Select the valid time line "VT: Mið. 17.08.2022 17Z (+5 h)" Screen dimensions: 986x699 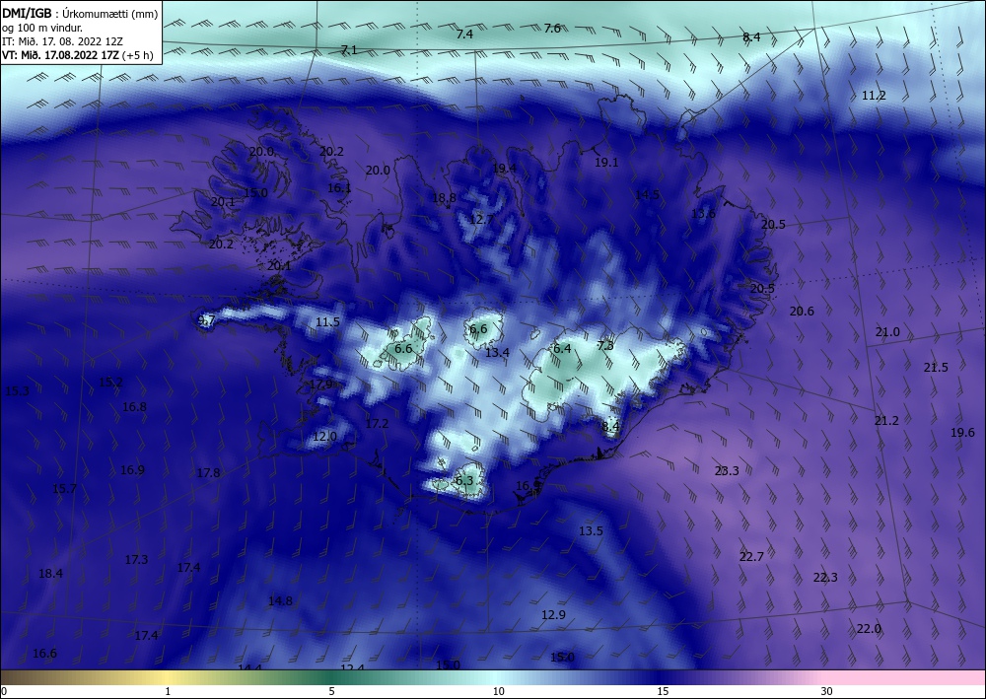pyautogui.click(x=77, y=54)
